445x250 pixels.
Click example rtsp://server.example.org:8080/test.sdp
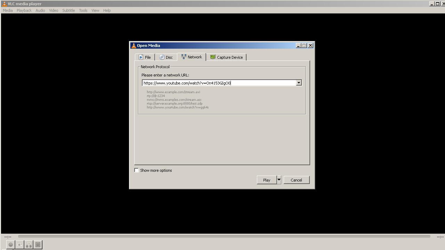point(175,104)
